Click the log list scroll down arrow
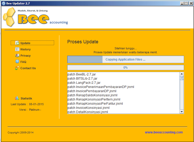Image resolution: width=194 pixels, height=142 pixels. click(x=182, y=112)
